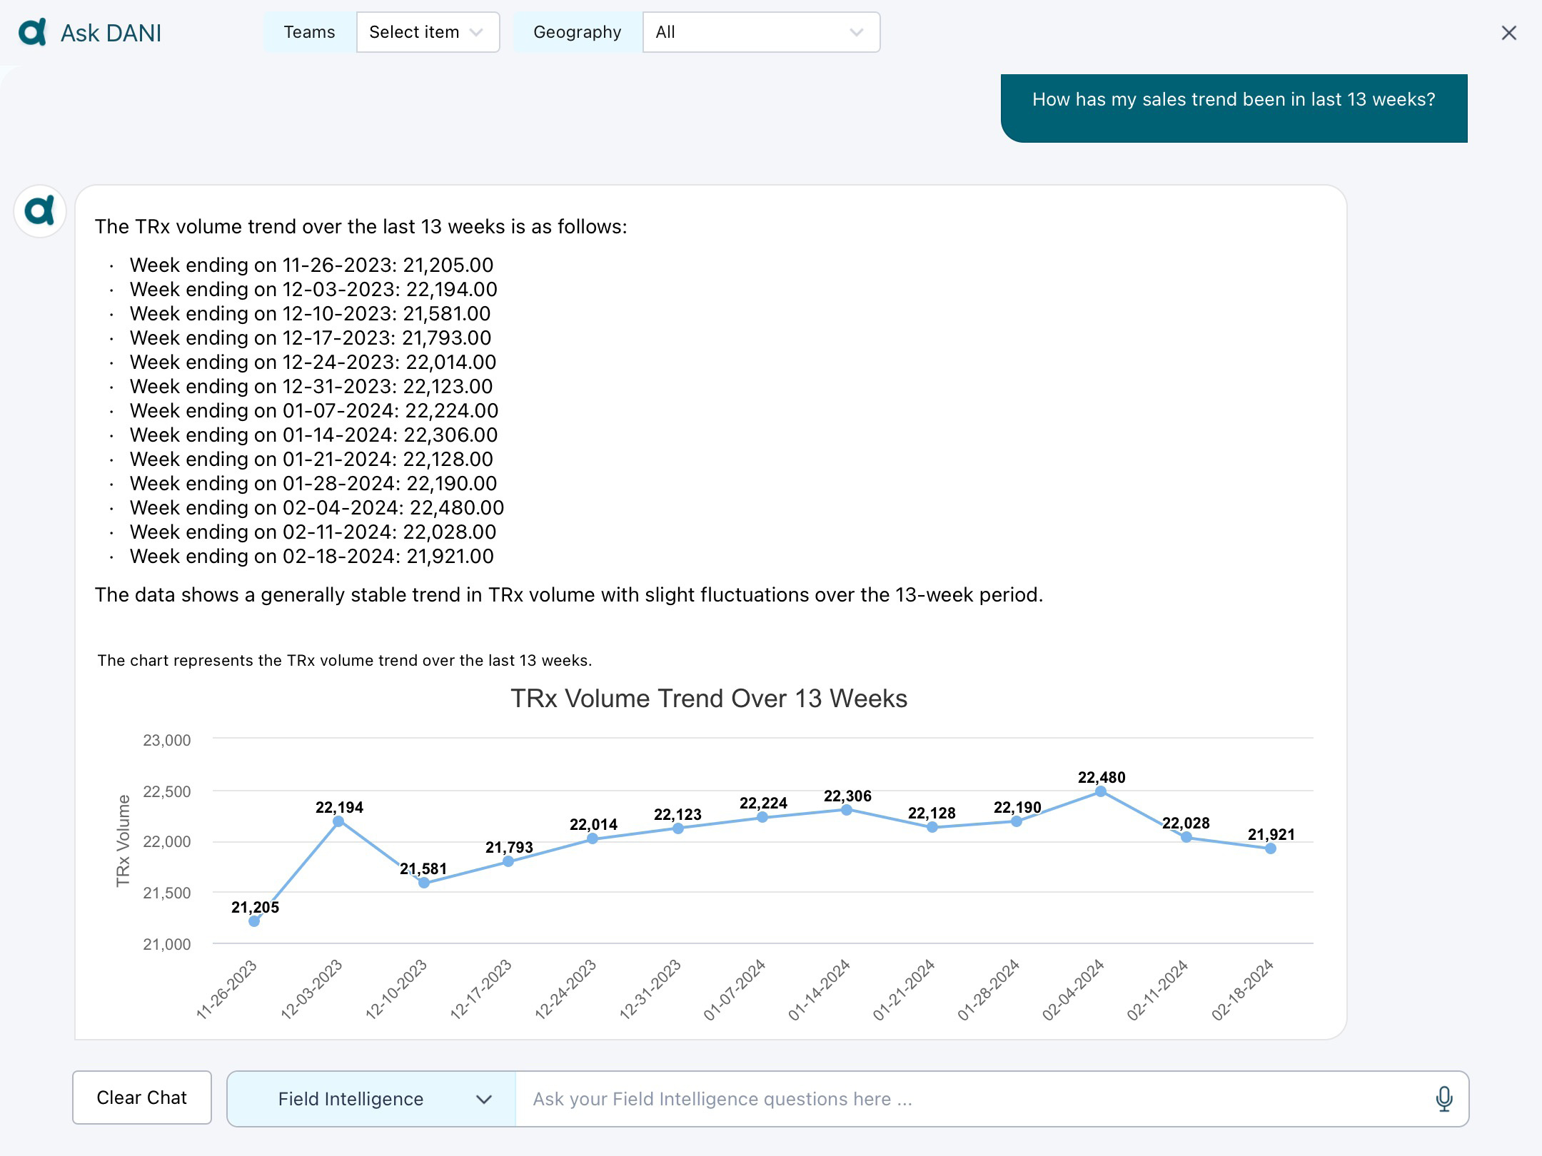
Task: Click the TRx Volume Trend chart title
Action: tap(709, 699)
